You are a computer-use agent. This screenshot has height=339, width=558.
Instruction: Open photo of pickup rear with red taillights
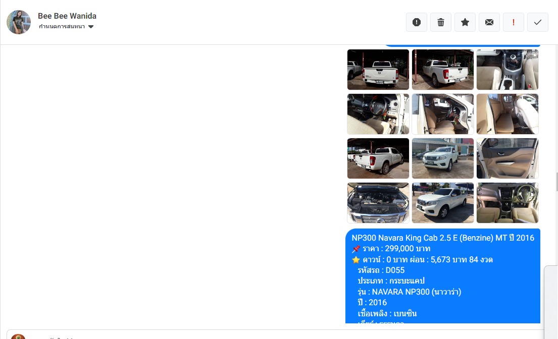point(443,70)
